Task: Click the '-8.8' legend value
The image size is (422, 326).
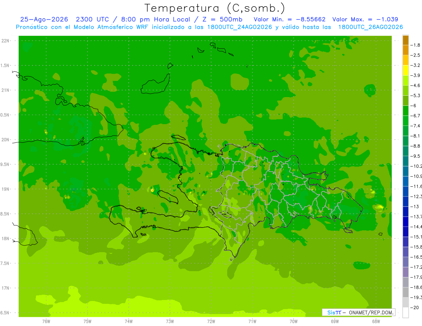Action: point(415,146)
